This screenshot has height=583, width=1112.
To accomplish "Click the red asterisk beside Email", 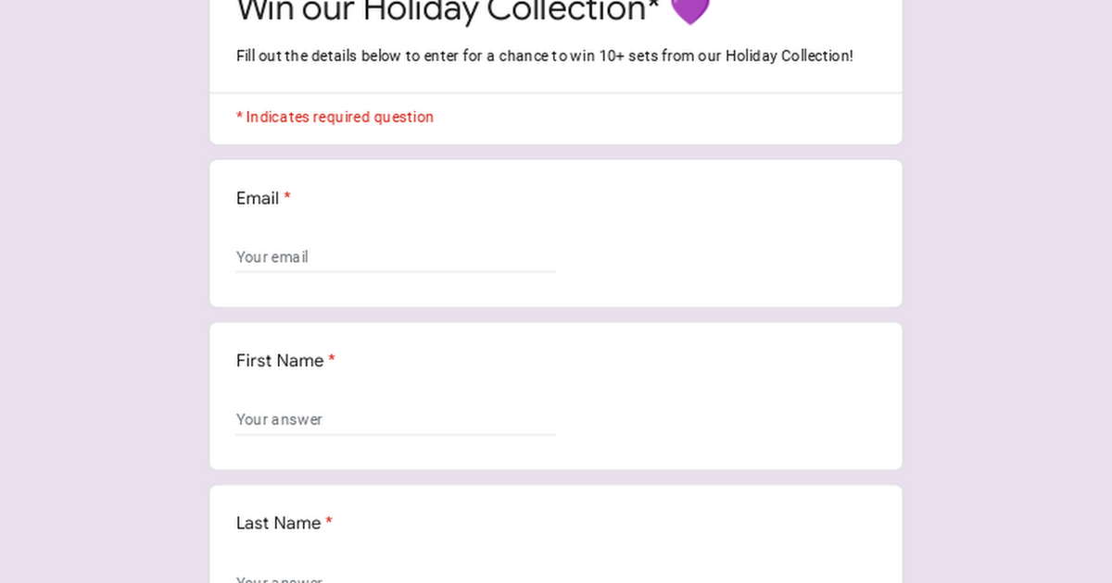I will 287,197.
